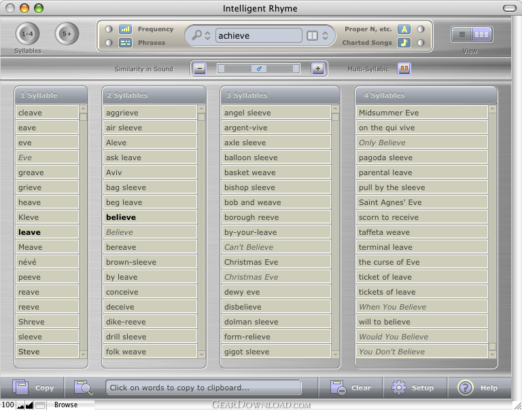522x410 pixels.
Task: Click the achieve search input field
Action: [x=259, y=35]
